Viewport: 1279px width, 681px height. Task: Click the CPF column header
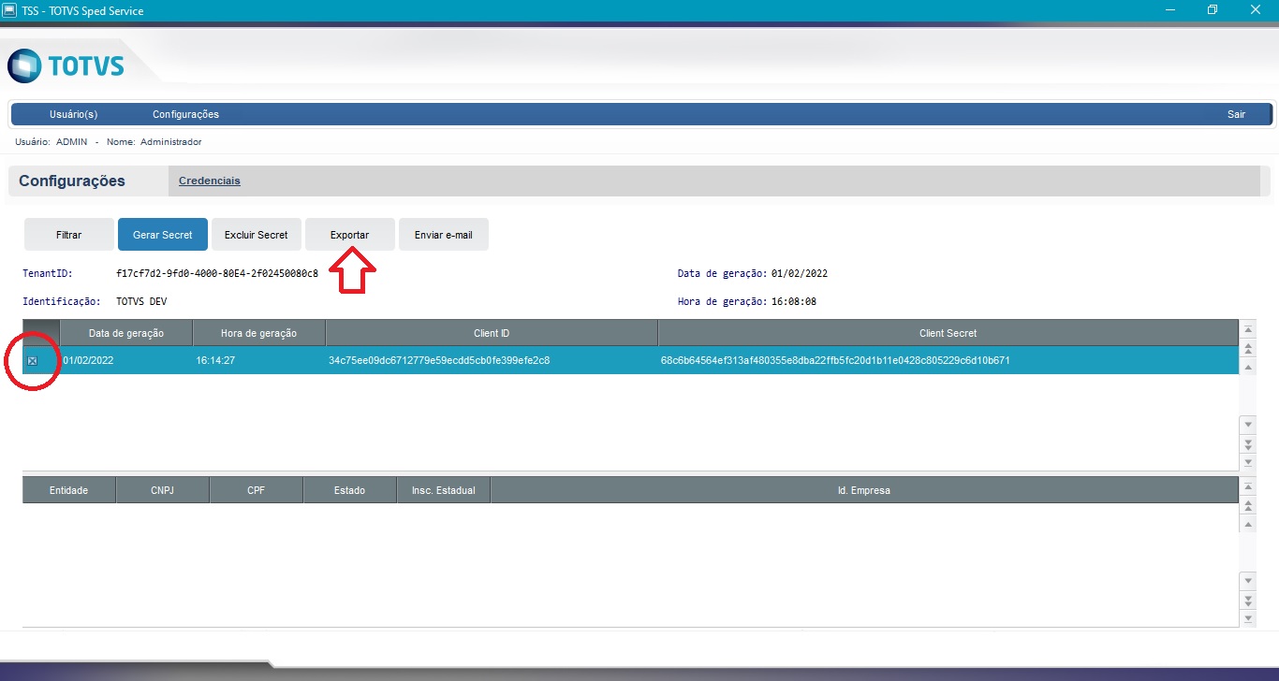pyautogui.click(x=257, y=490)
